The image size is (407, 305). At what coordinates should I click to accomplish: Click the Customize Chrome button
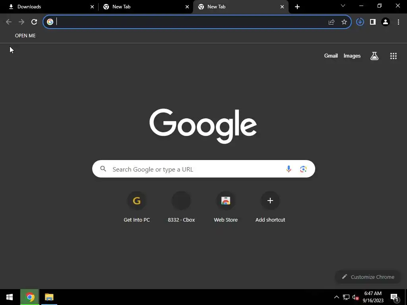(368, 277)
